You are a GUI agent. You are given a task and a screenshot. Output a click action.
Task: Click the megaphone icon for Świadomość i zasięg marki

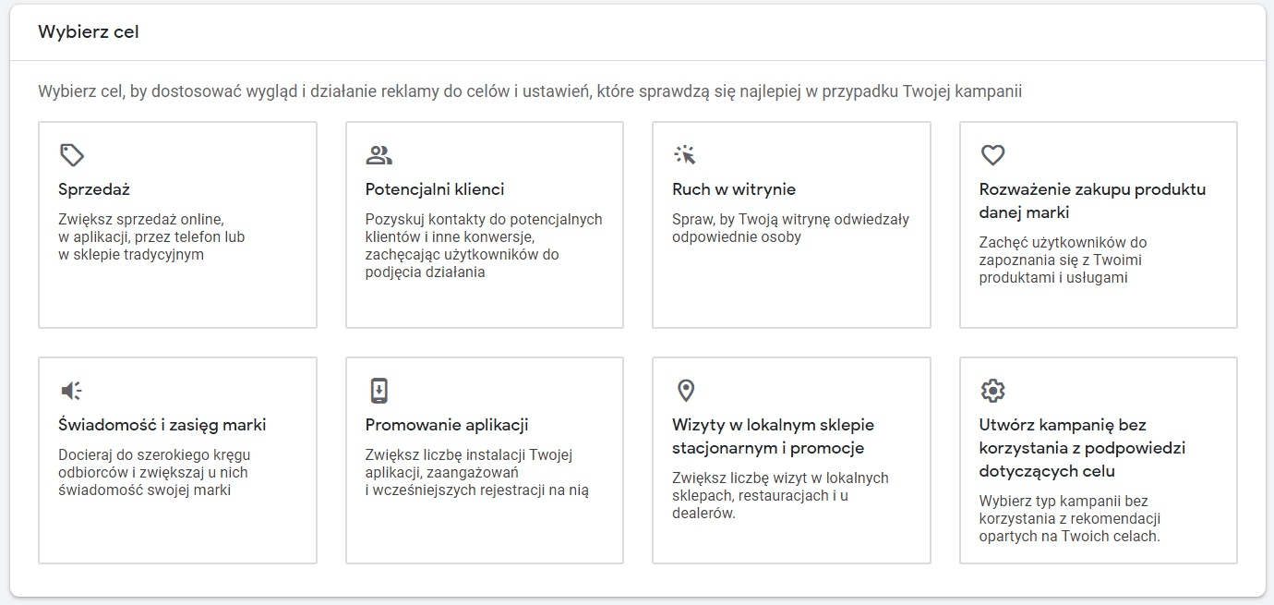(x=71, y=391)
